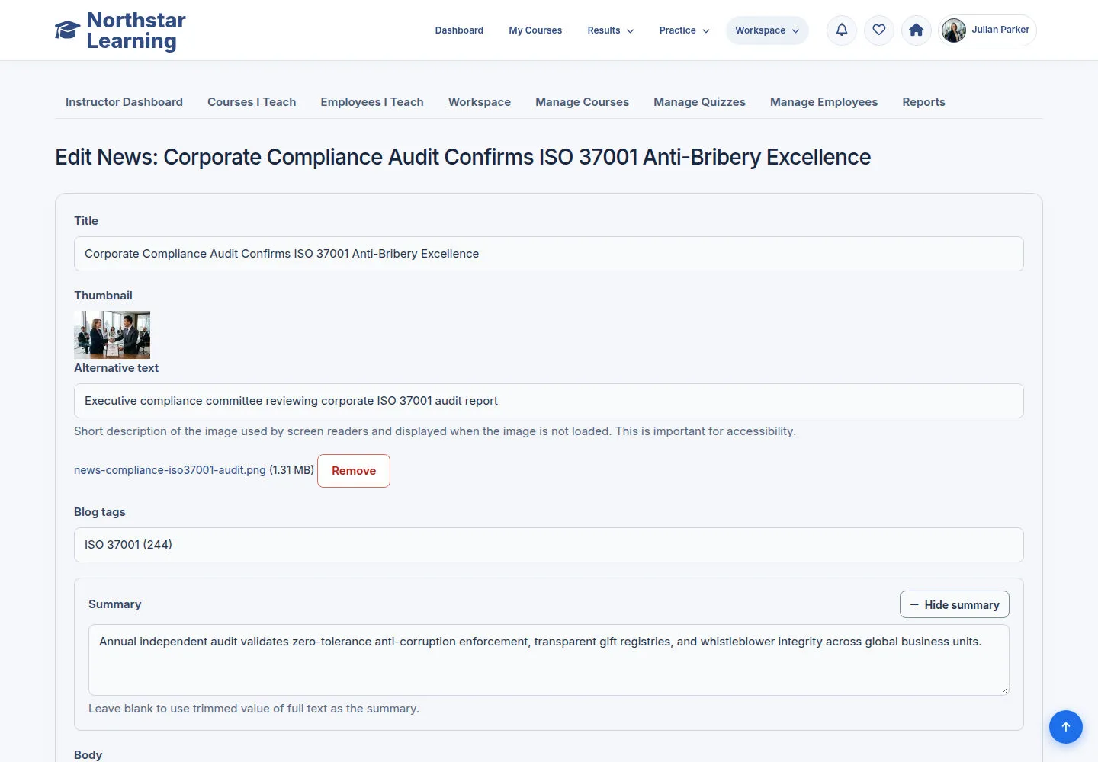Click the Thumbnail label

click(x=103, y=296)
